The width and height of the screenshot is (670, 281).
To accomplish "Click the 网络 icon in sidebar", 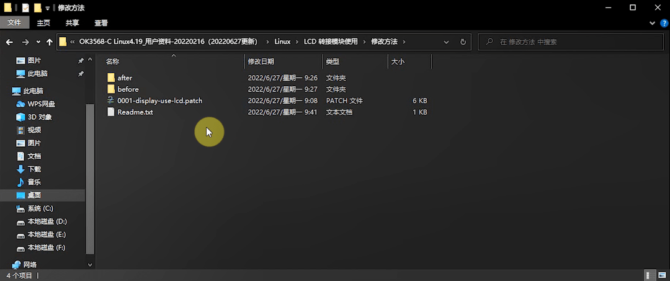I will coord(16,264).
